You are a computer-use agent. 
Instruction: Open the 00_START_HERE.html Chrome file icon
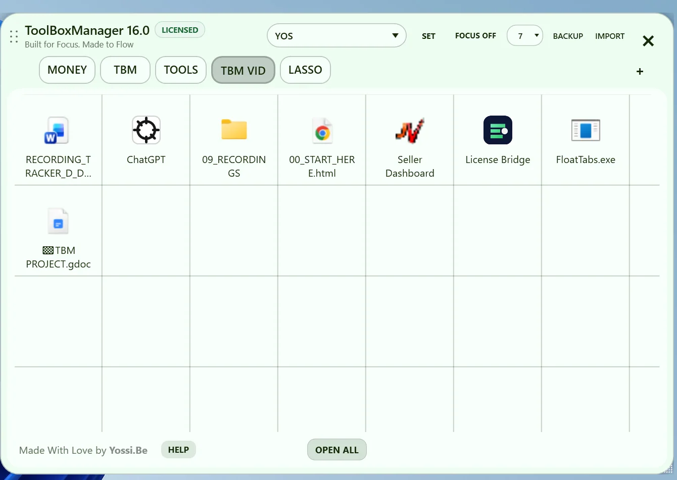point(322,130)
